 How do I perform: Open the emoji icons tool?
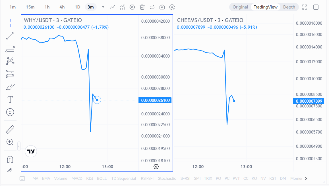pyautogui.click(x=10, y=112)
